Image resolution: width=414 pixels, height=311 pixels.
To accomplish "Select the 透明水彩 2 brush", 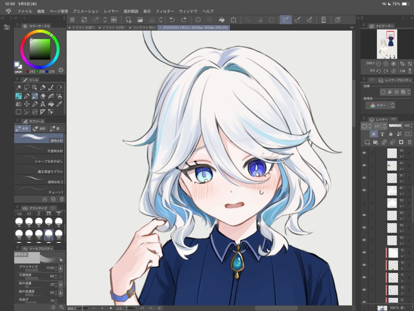I will point(39,180).
